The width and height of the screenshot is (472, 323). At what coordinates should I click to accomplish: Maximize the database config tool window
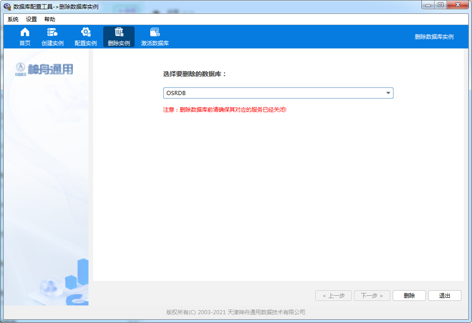(x=441, y=5)
